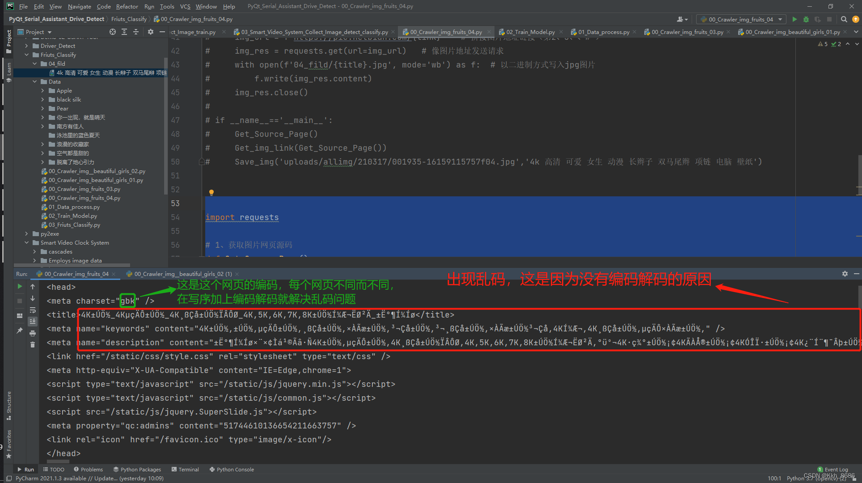862x483 pixels.
Task: Start debugging with the bug icon
Action: click(x=806, y=19)
